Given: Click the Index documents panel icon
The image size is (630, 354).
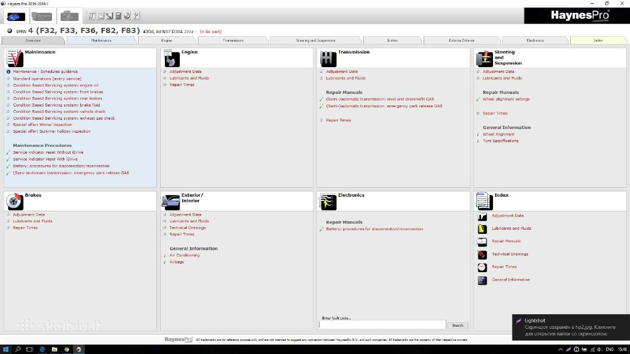Looking at the screenshot, I should (485, 201).
